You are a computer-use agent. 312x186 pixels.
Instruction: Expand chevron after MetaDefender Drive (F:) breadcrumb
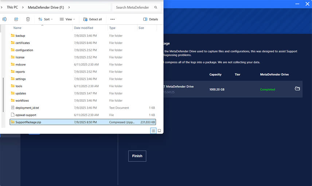click(69, 7)
